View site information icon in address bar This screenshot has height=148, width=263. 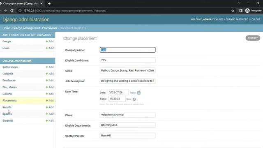pos(20,11)
